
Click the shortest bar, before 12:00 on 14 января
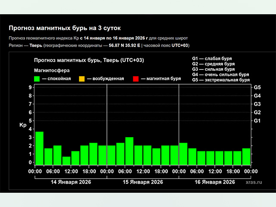click(x=66, y=161)
